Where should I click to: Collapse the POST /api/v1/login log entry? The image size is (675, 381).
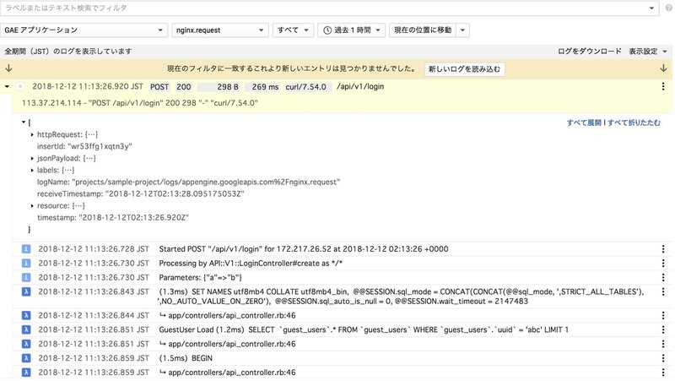point(7,87)
